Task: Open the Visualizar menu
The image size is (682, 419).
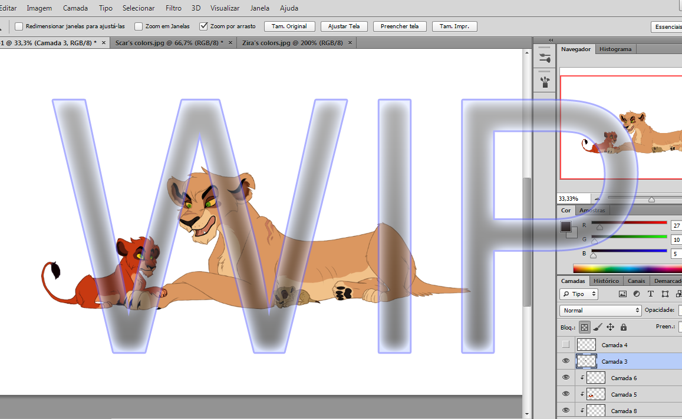Action: point(225,8)
